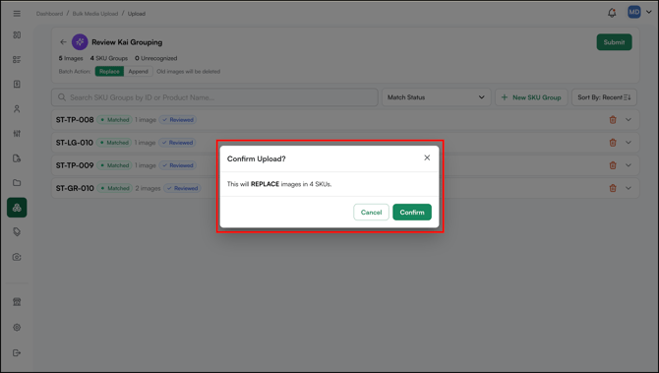Select the Replace batch action
Viewport: 659px width, 373px height.
pos(109,72)
